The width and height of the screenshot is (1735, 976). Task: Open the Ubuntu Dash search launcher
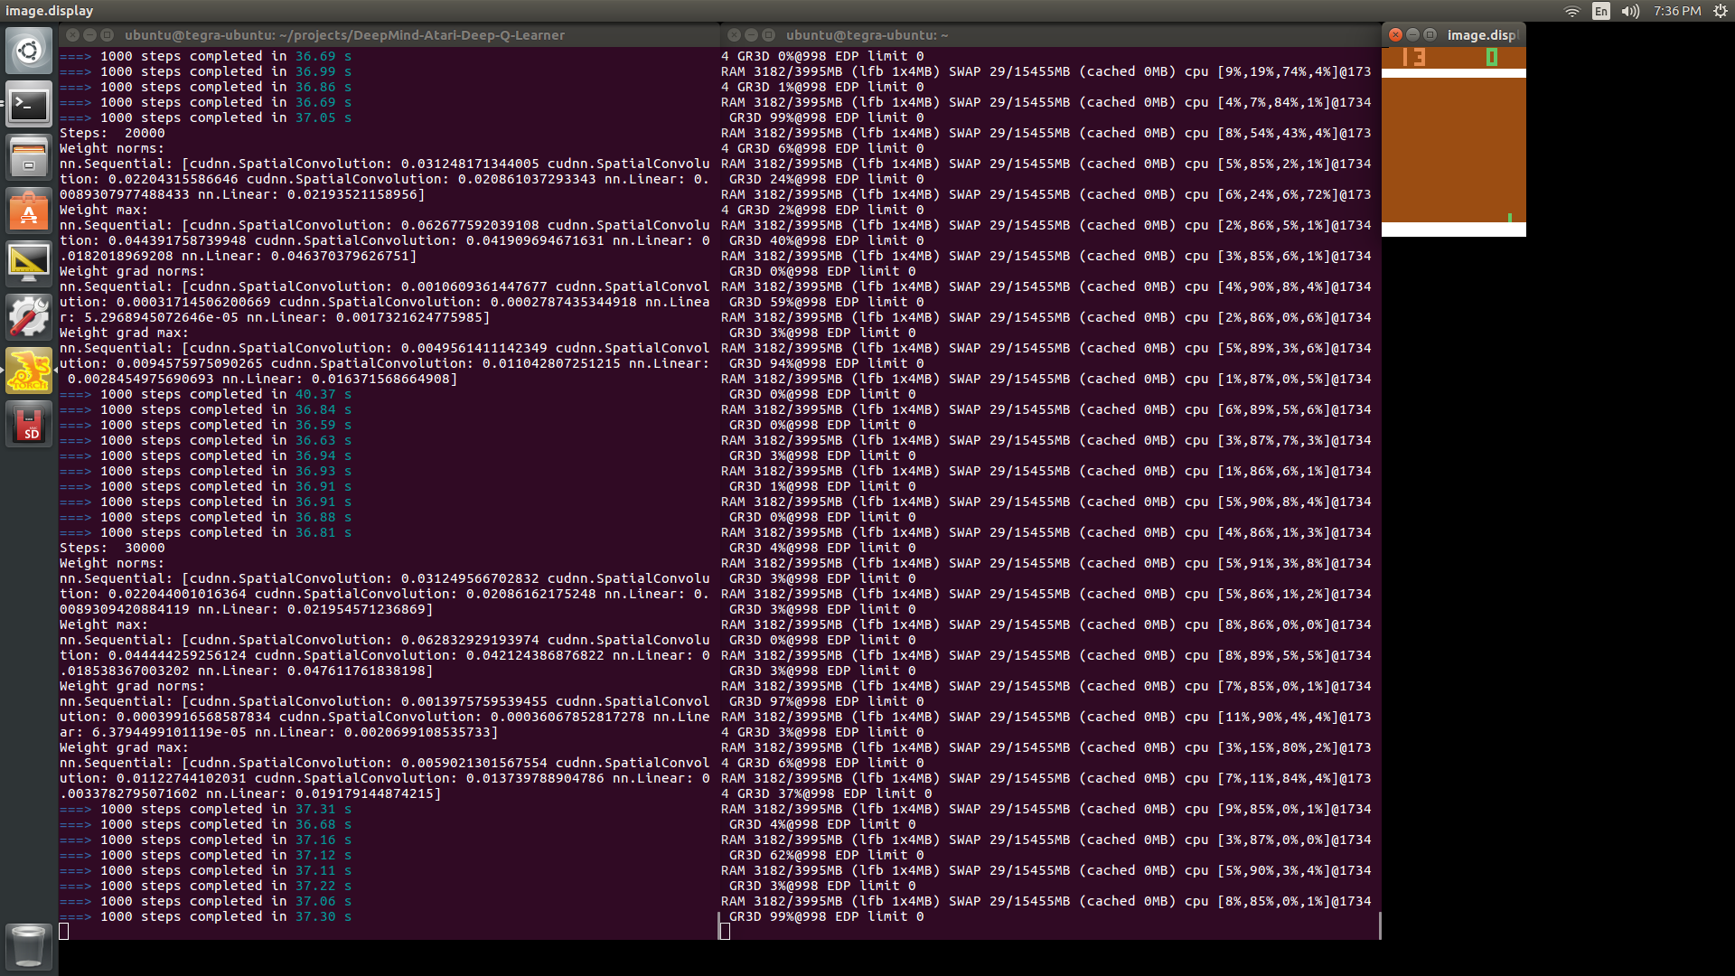click(x=29, y=52)
